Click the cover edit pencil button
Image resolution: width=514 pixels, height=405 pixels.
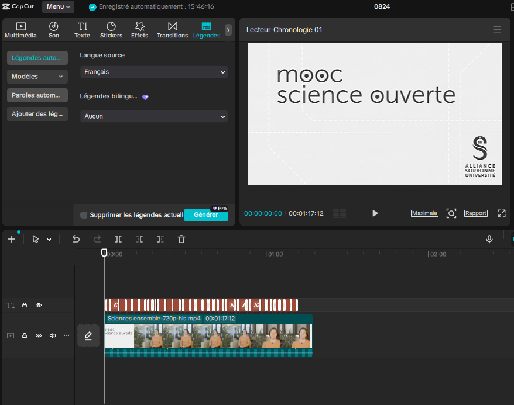click(88, 335)
